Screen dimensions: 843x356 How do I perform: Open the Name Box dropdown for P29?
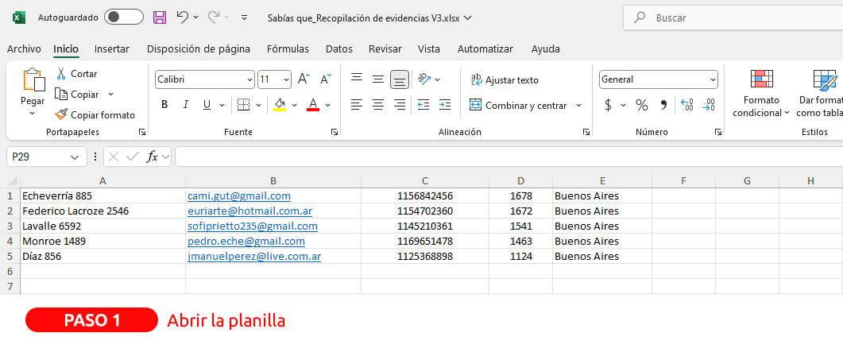[75, 157]
